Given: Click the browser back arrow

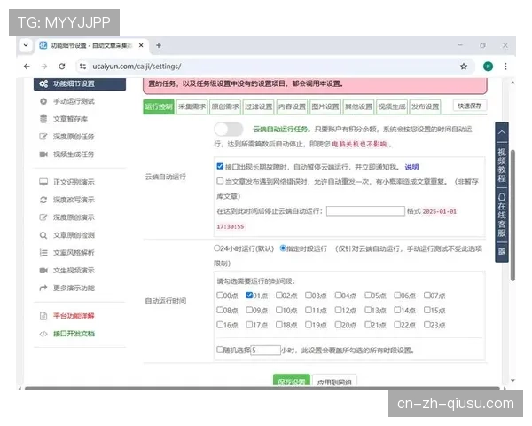Looking at the screenshot, I should [x=27, y=67].
